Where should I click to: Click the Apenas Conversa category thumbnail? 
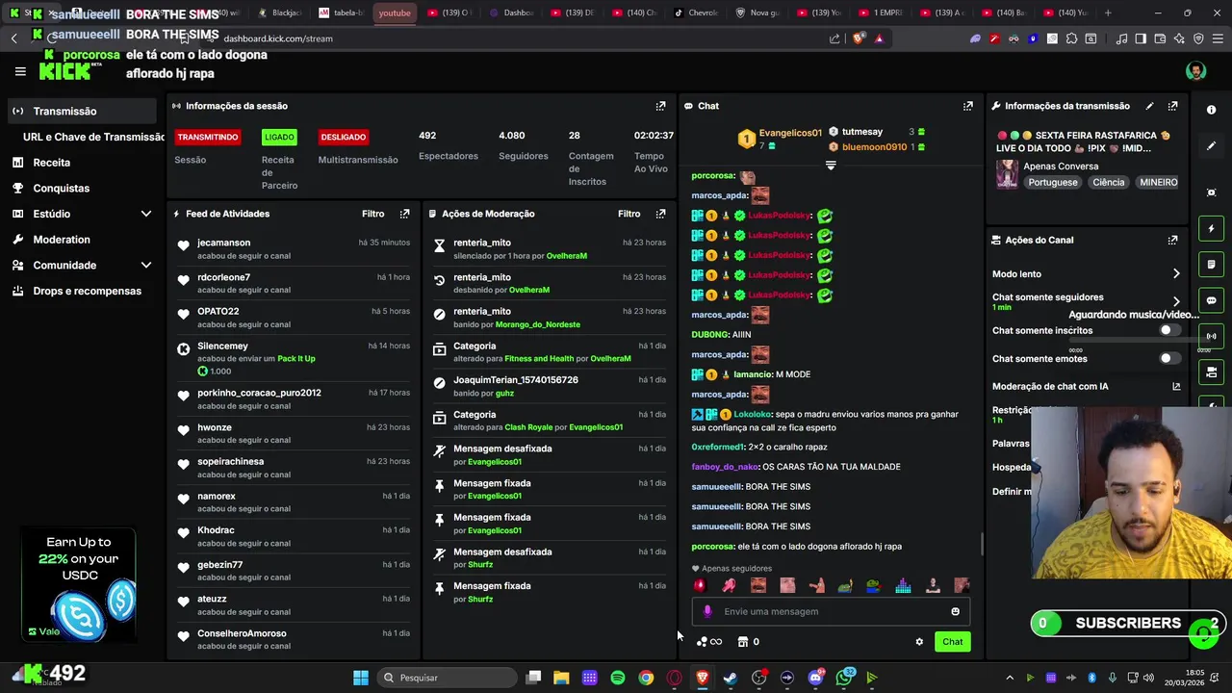point(1007,174)
